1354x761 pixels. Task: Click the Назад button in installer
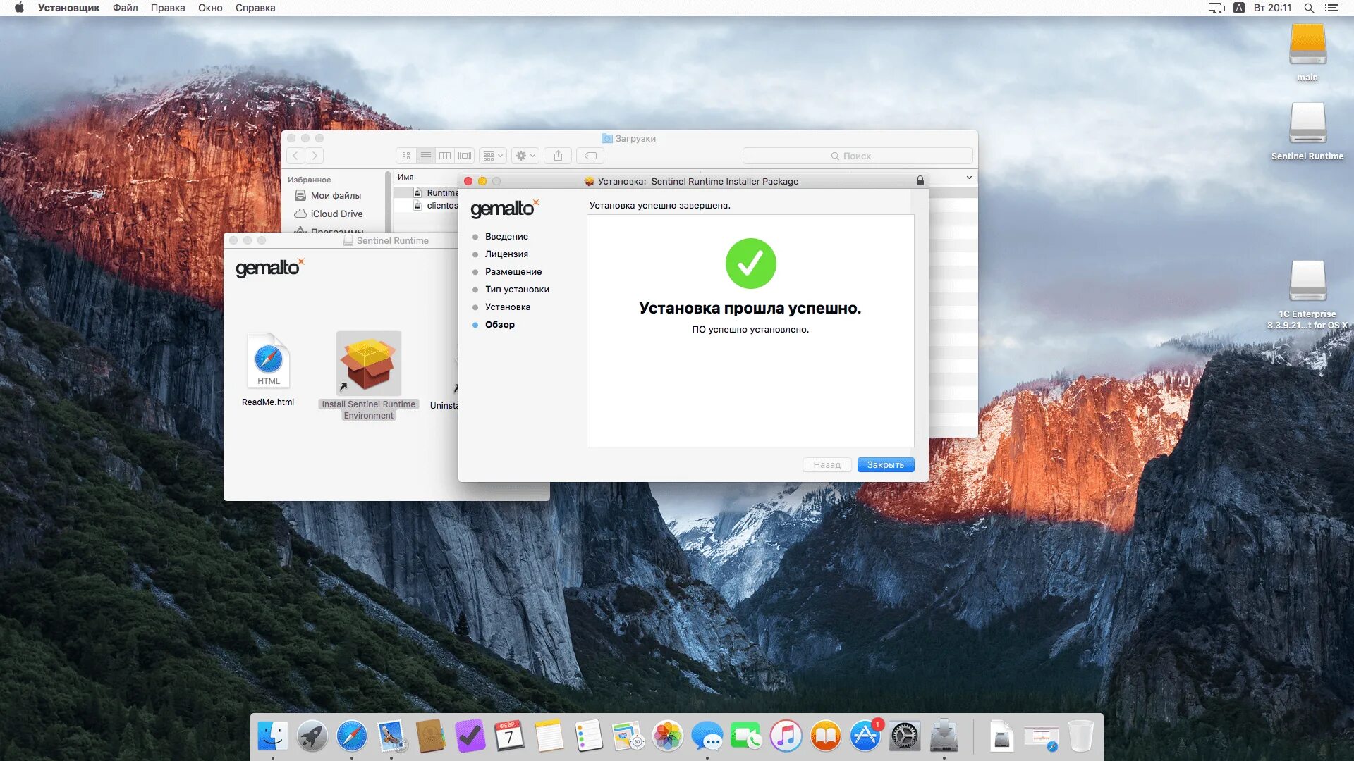(827, 465)
